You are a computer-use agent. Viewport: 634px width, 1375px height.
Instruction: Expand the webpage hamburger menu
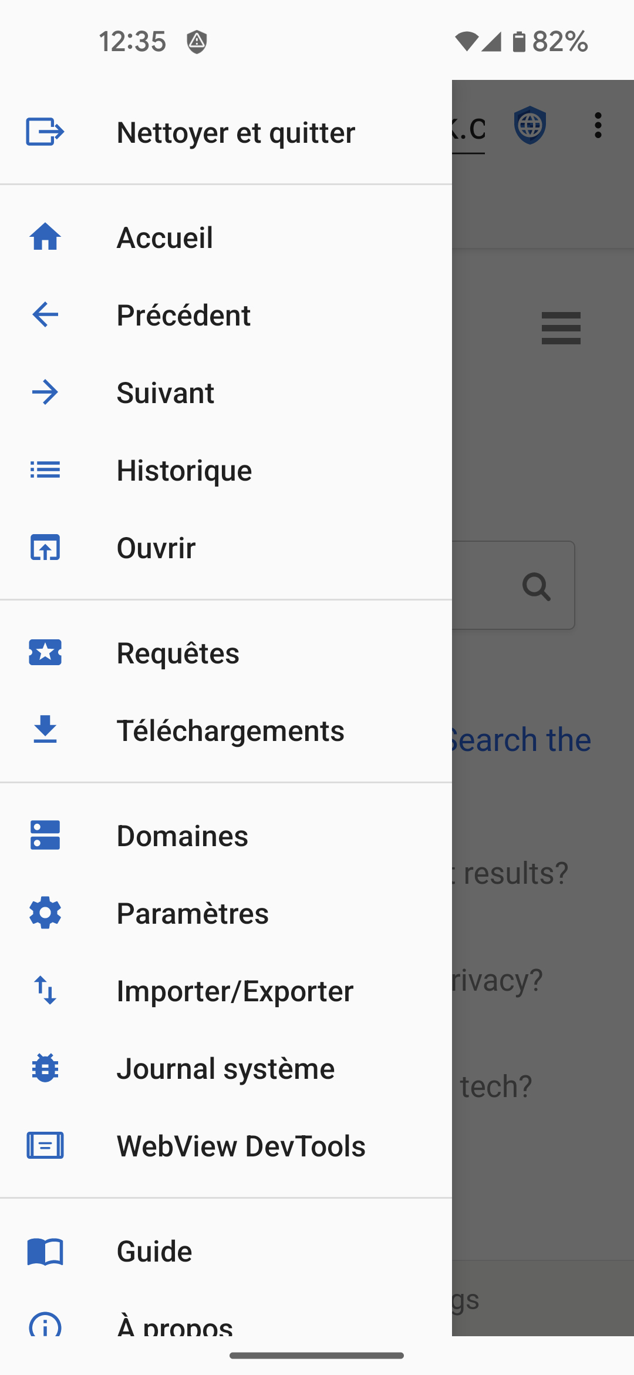click(x=561, y=328)
